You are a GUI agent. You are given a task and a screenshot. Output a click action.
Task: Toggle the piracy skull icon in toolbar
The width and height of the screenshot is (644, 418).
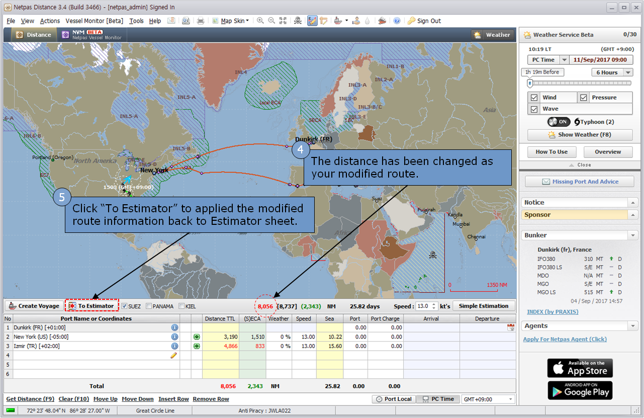[298, 21]
